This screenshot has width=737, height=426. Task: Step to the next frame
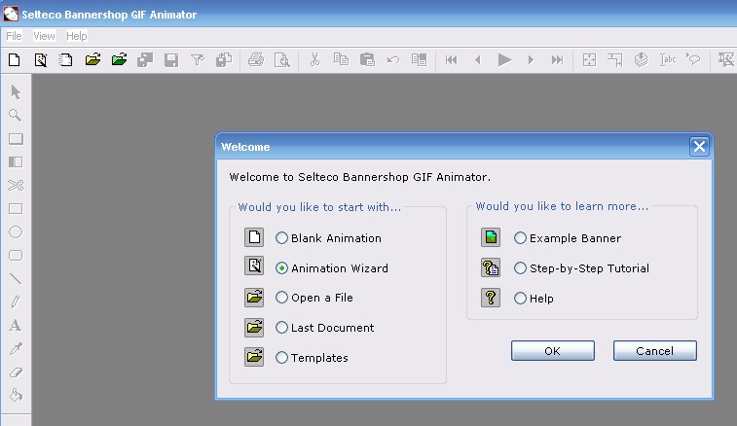point(531,60)
